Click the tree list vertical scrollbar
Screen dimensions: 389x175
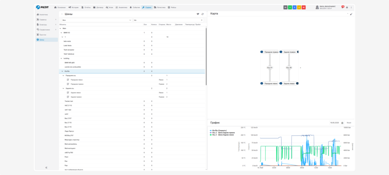(206, 56)
